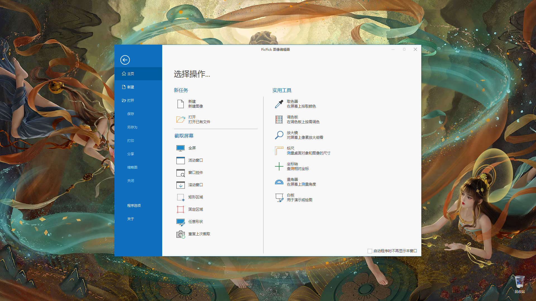Check 'do not show this window' box

(370, 251)
